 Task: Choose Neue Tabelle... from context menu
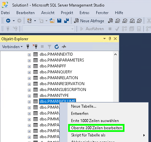[84, 106]
